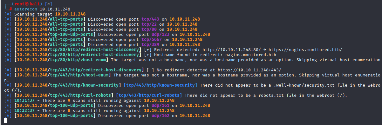Click the tcp/22 open port text
Screen dimensions: 382x125
coord(150,24)
